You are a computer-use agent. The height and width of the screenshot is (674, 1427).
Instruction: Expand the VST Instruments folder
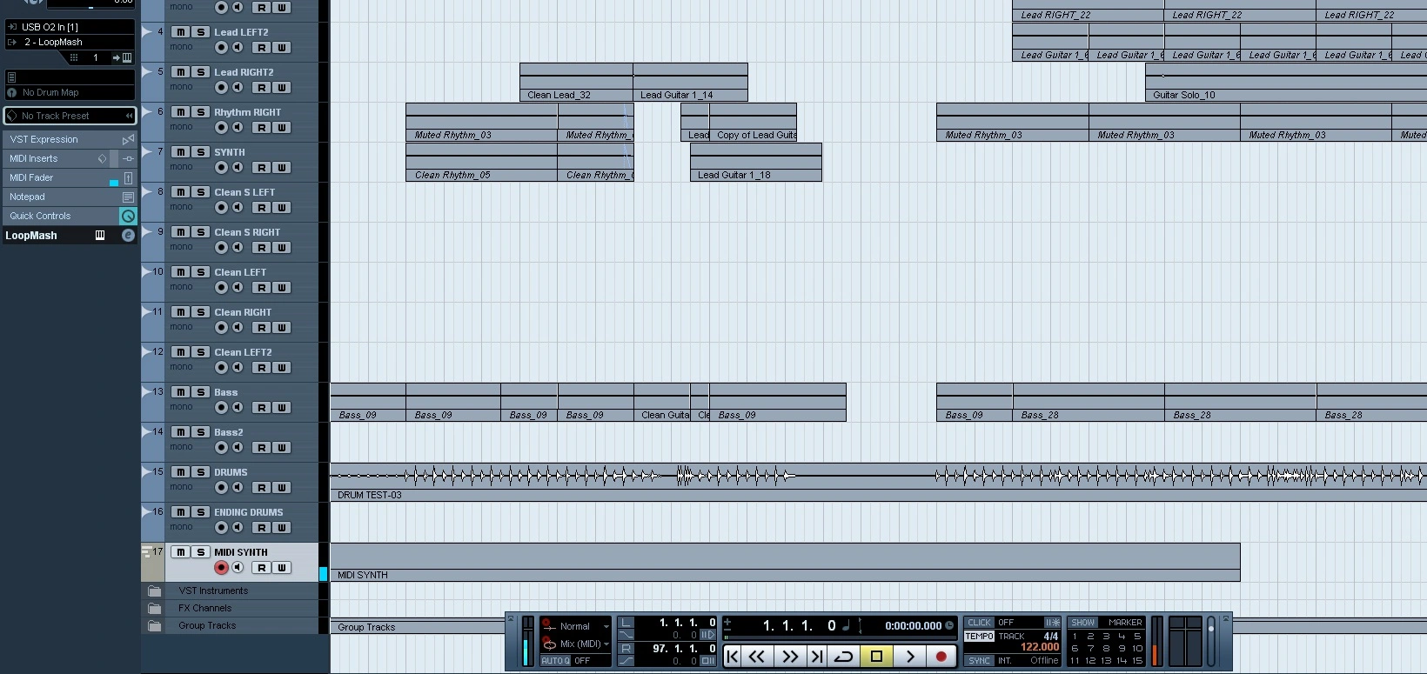[155, 591]
